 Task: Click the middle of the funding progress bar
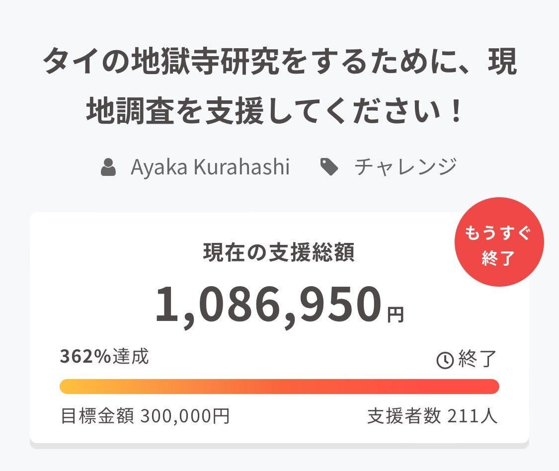[x=279, y=386]
